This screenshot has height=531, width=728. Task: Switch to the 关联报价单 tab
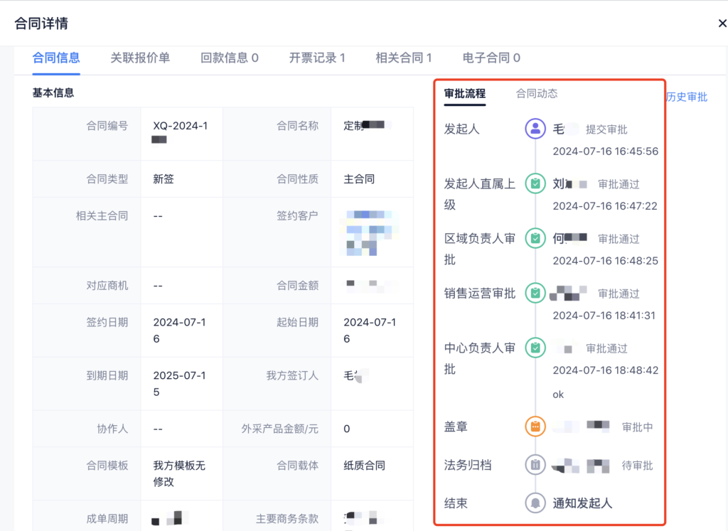(x=140, y=58)
